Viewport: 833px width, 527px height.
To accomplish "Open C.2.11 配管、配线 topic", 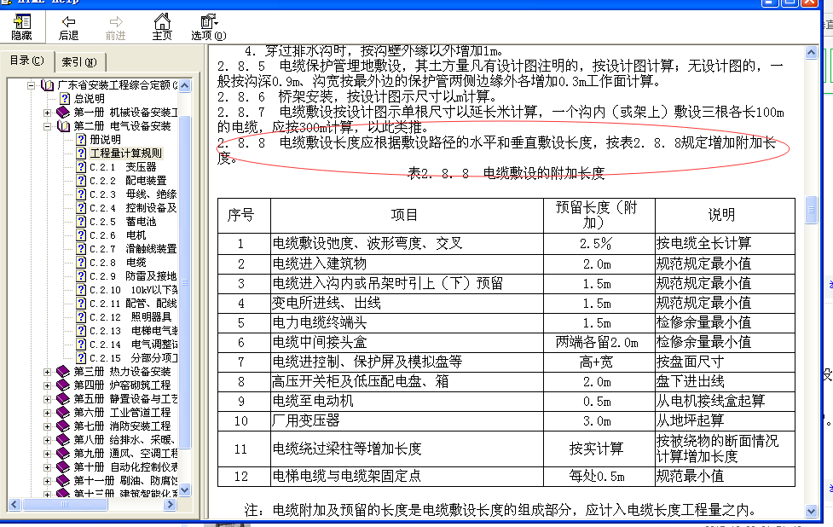I will tap(133, 304).
